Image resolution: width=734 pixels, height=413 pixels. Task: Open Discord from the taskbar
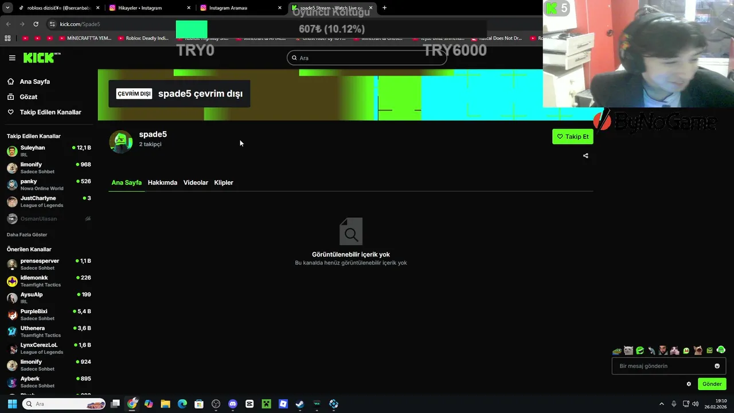232,404
